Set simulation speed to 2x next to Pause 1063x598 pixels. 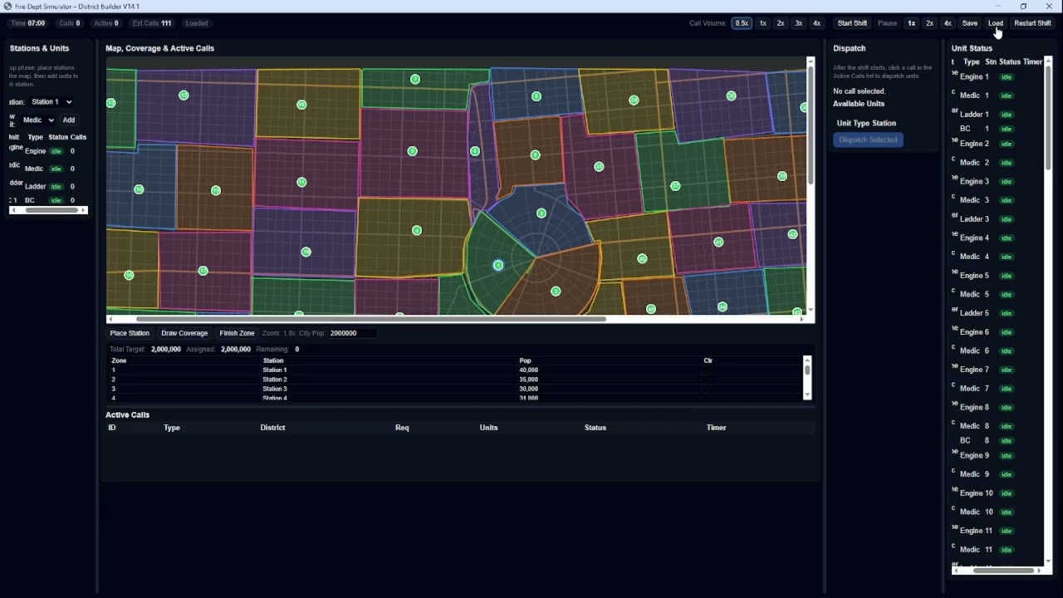pos(929,23)
